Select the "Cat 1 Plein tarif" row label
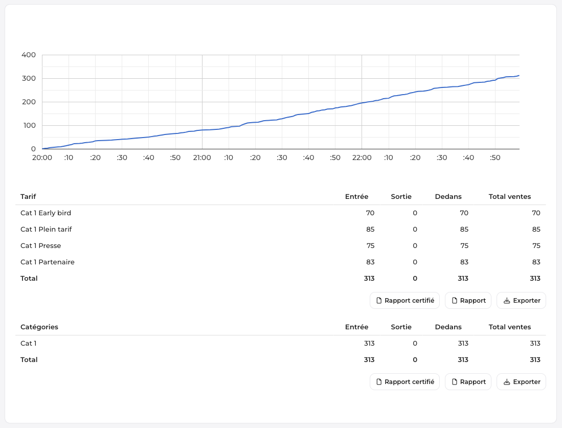Image resolution: width=562 pixels, height=428 pixels. (46, 230)
